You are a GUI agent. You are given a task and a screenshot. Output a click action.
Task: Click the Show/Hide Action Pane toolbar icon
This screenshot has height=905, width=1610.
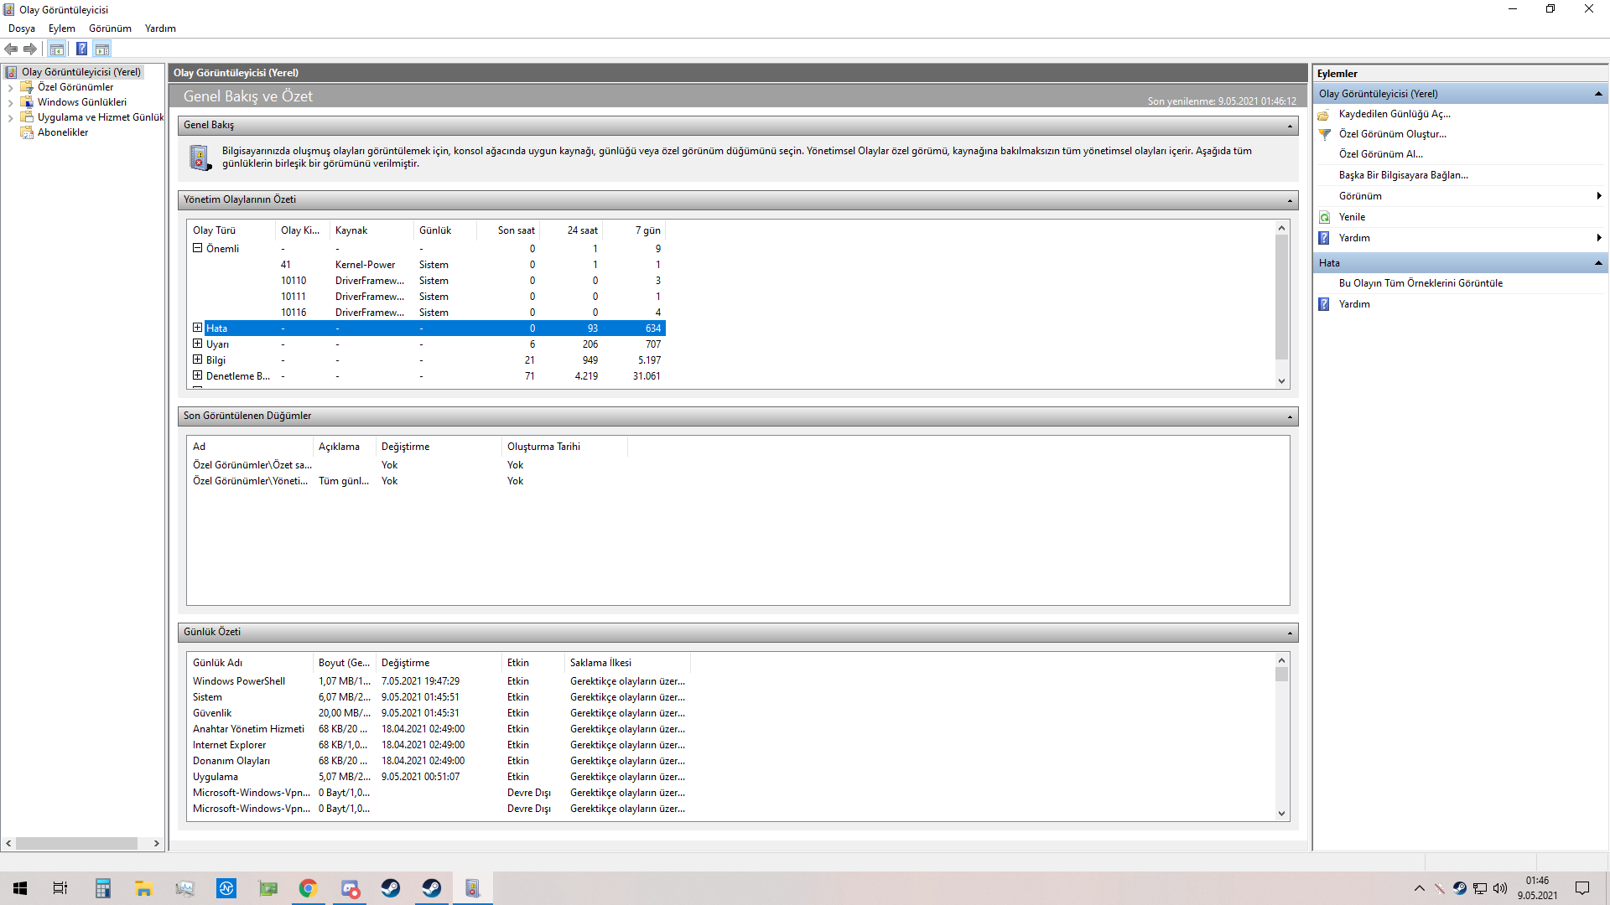[102, 49]
